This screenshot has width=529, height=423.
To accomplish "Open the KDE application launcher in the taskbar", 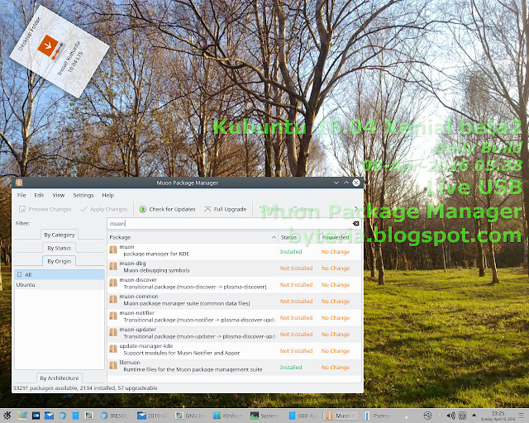I will pyautogui.click(x=7, y=416).
